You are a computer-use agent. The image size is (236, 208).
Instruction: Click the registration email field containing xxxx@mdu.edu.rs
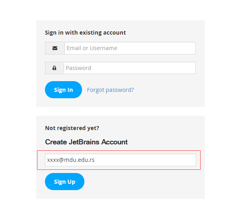tap(121, 160)
